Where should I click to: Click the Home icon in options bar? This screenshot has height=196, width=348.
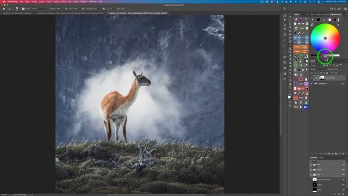pyautogui.click(x=4, y=9)
